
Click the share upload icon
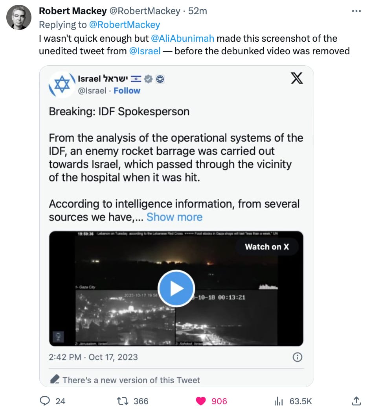tap(356, 401)
